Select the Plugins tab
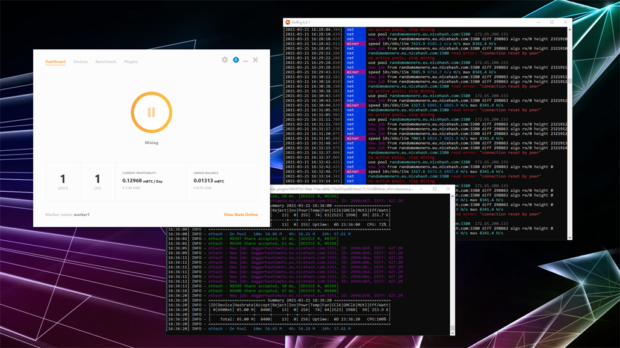 coord(131,62)
